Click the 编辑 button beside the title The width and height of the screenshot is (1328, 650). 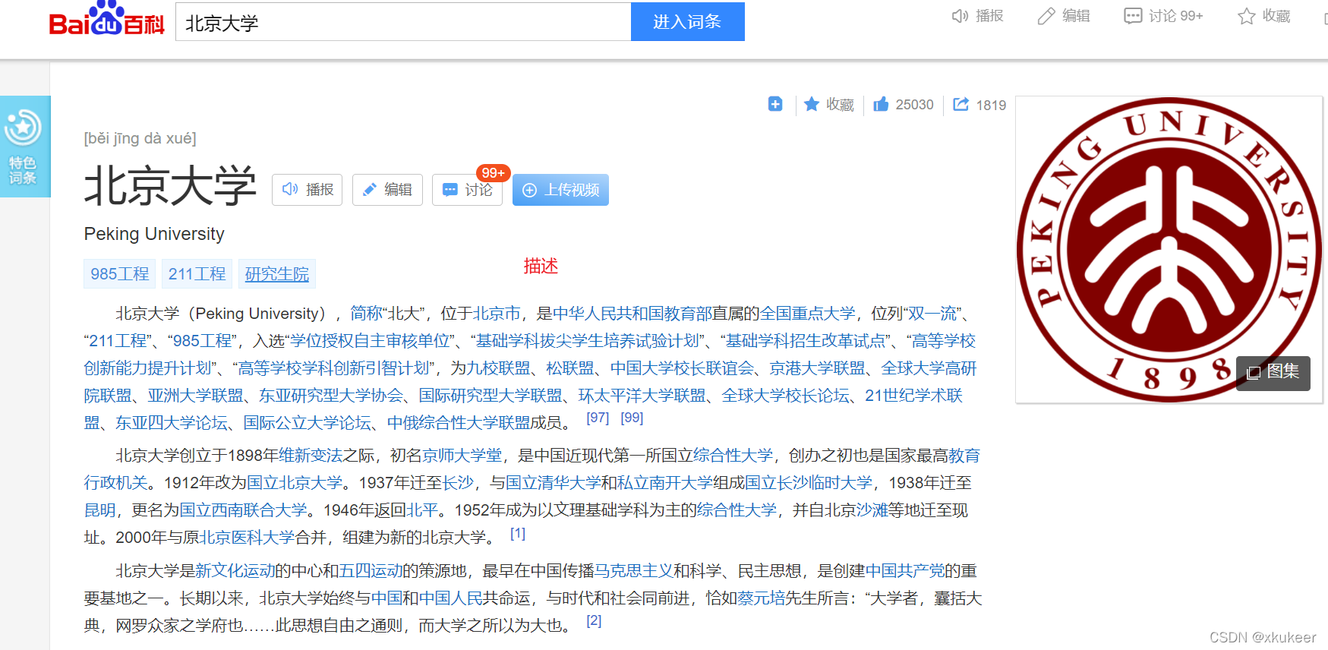coord(387,190)
